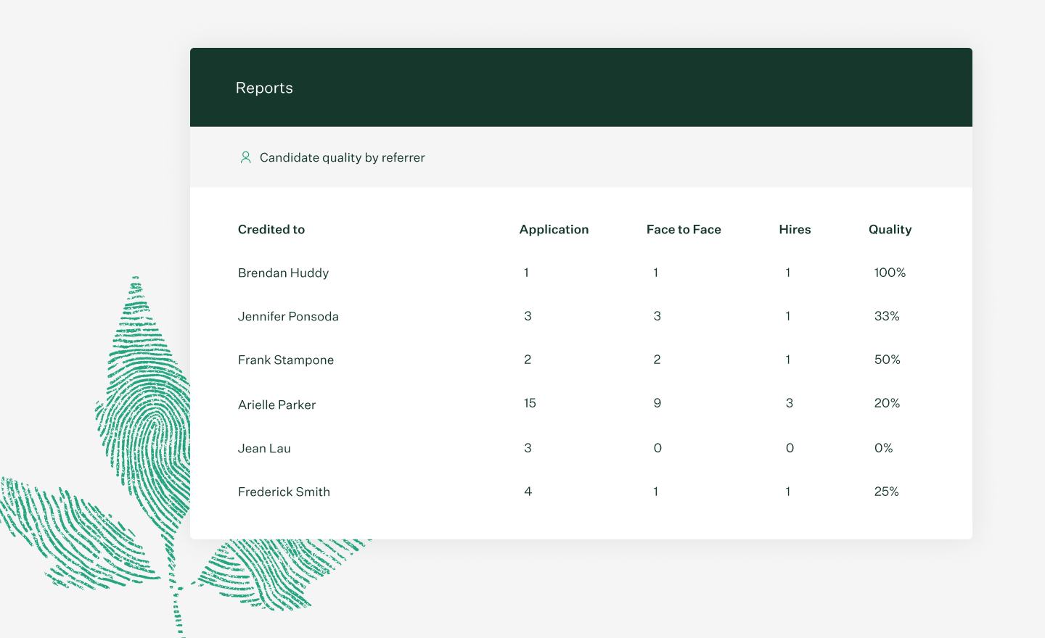Click the Face to Face column header
1045x638 pixels.
[684, 229]
